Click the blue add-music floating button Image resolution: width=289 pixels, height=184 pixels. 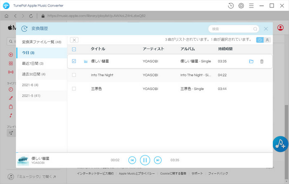tap(280, 144)
